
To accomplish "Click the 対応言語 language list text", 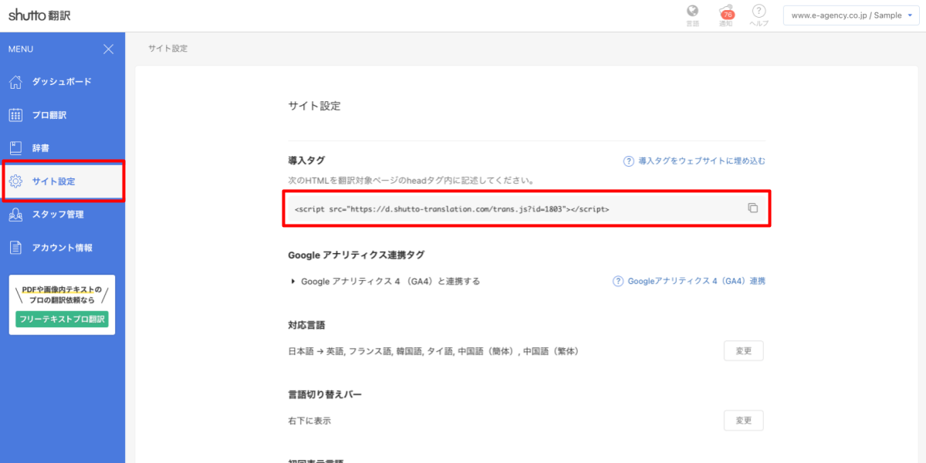I will (x=433, y=351).
